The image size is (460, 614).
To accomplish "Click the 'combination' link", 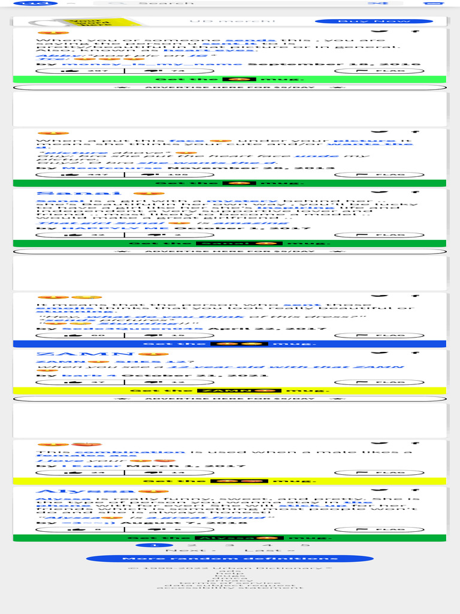I will tap(129, 452).
